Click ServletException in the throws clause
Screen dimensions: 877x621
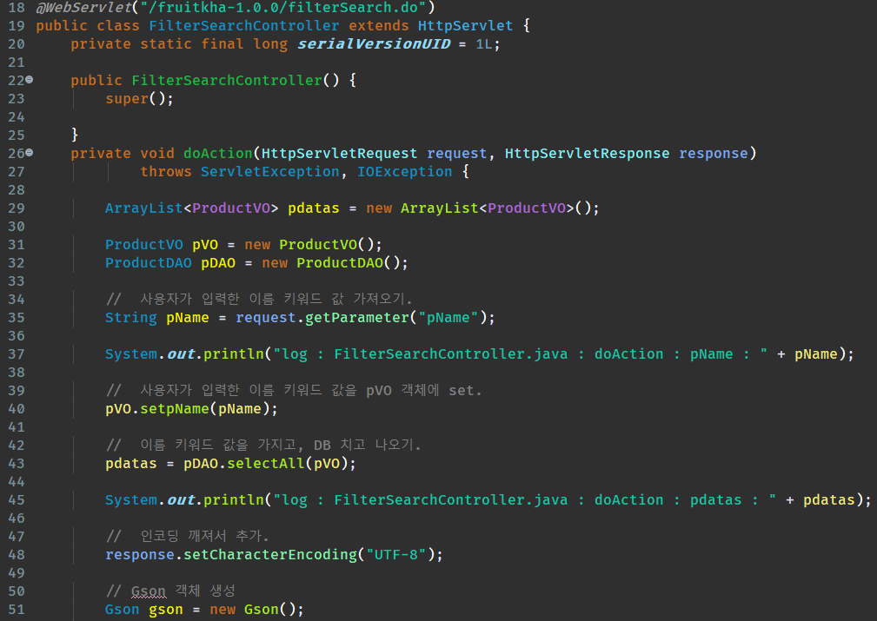tap(269, 172)
